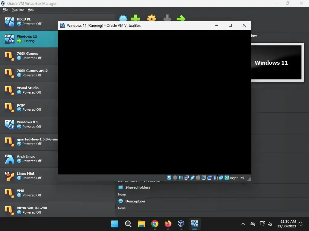
Task: Click the cloud sync tray icon
Action: pyautogui.click(x=253, y=224)
